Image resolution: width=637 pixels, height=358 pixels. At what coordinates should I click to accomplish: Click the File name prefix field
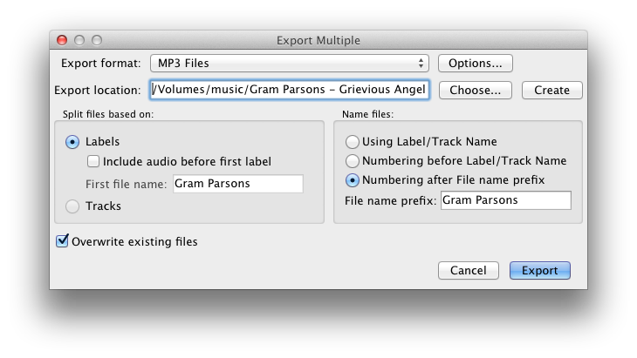click(506, 200)
